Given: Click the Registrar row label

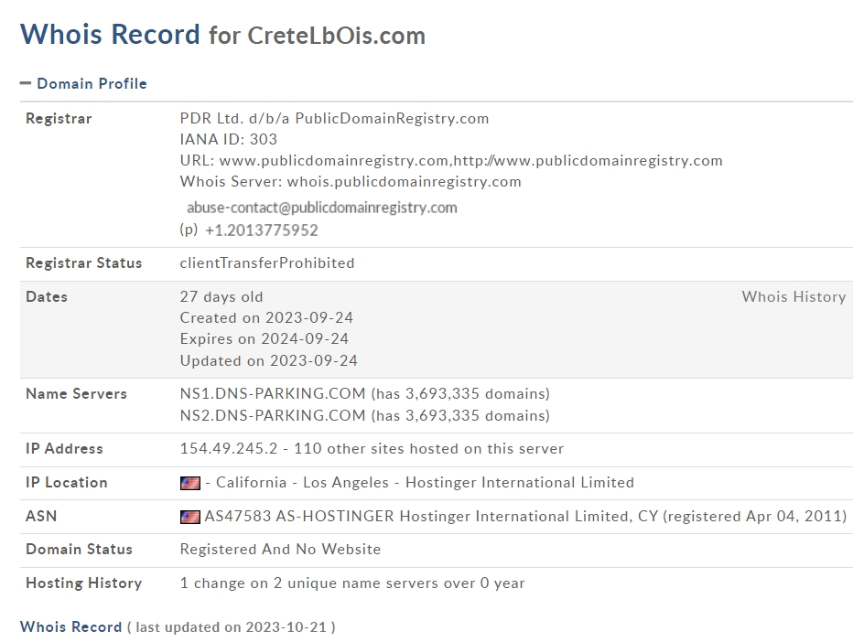Looking at the screenshot, I should pyautogui.click(x=59, y=119).
